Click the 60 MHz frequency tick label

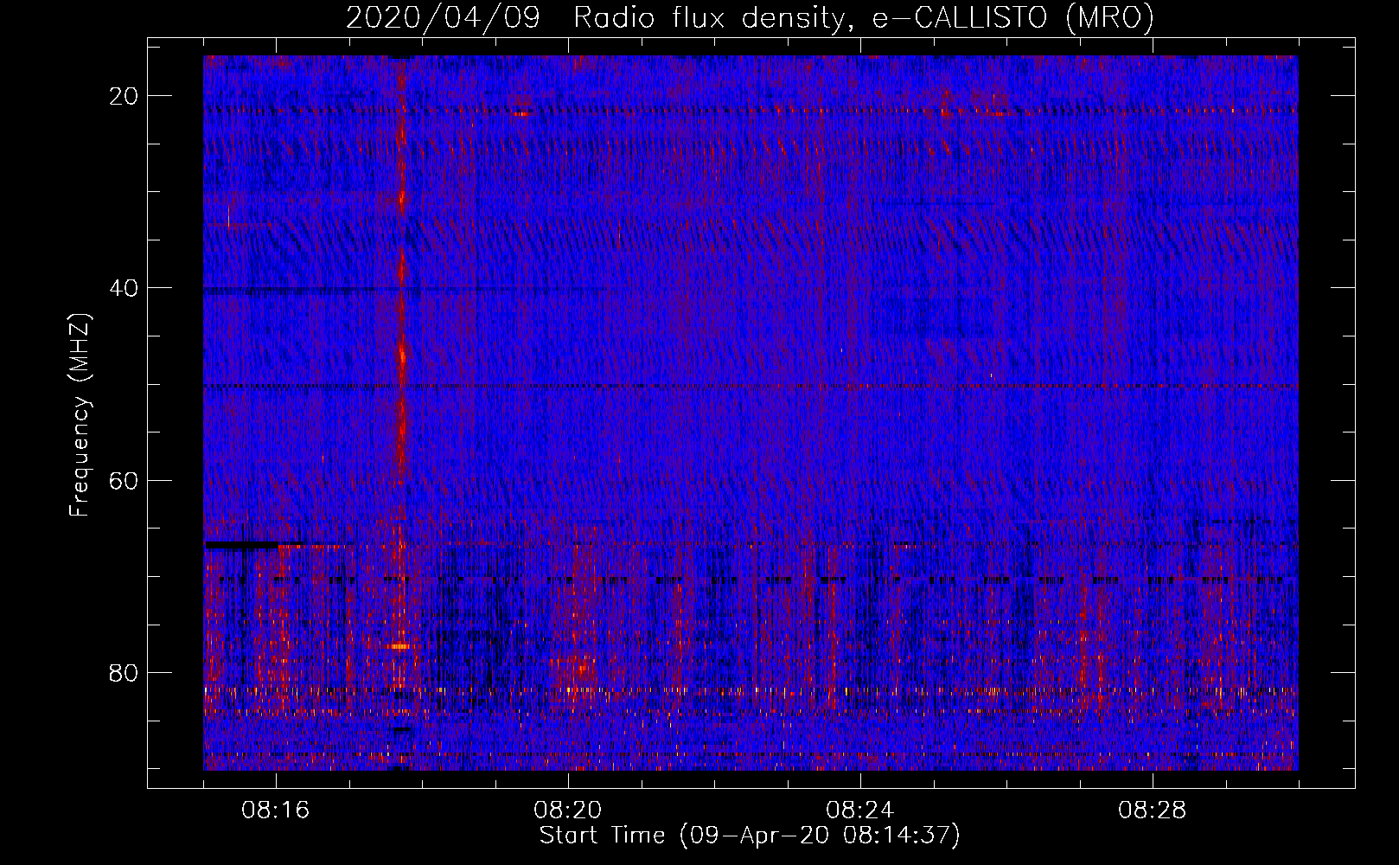coord(124,480)
